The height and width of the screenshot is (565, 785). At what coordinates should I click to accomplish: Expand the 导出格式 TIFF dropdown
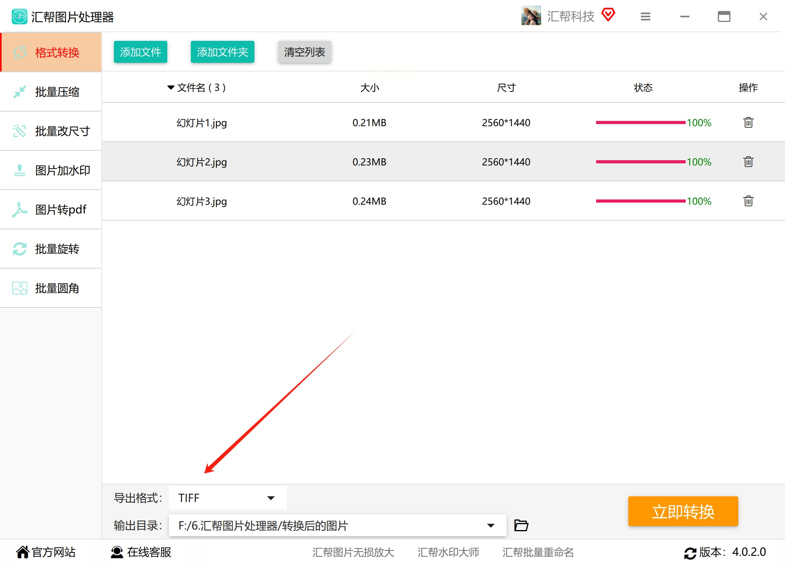[271, 498]
